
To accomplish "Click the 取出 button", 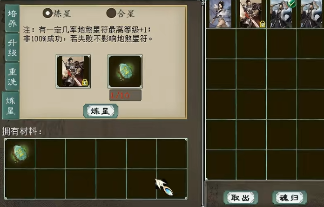I will click(241, 198).
